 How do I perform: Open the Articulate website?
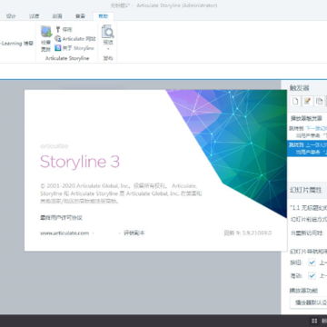pos(75,39)
